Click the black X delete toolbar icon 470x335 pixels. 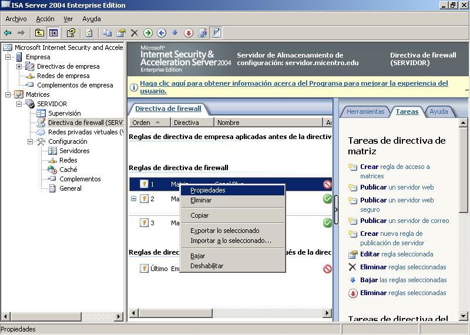pos(135,33)
